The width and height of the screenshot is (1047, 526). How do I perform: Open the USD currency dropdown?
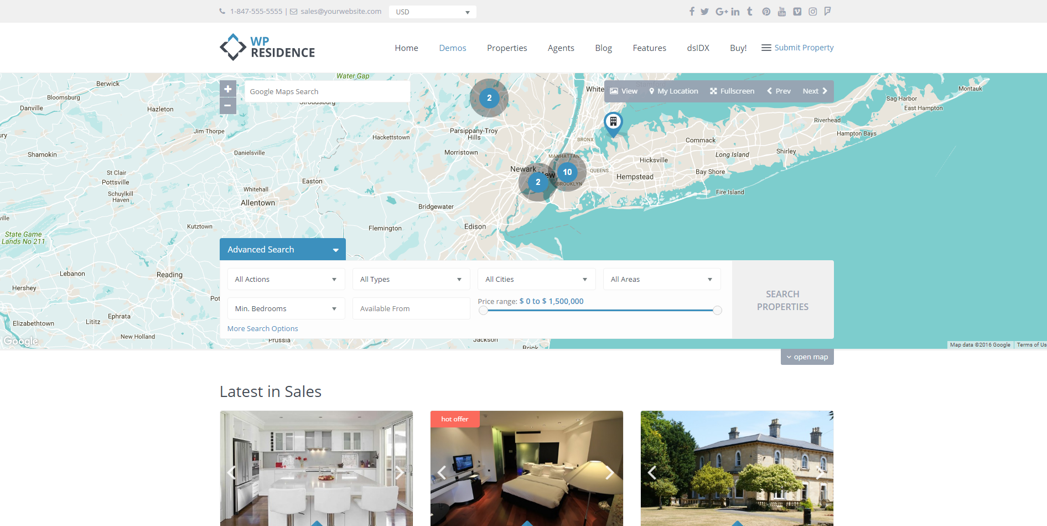[x=433, y=12]
